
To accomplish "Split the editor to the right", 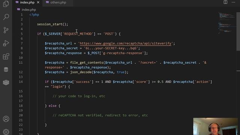I will tap(225, 2).
